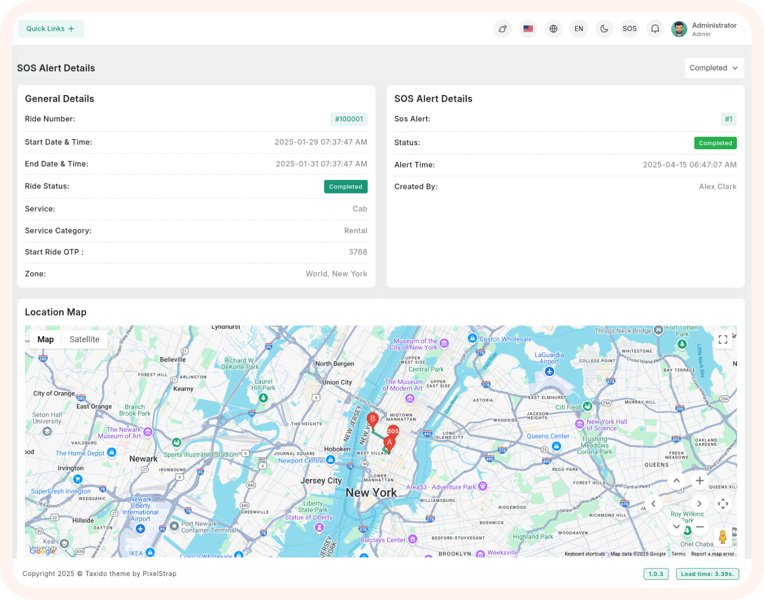Image resolution: width=764 pixels, height=600 pixels.
Task: Zoom in on the map
Action: pyautogui.click(x=700, y=481)
